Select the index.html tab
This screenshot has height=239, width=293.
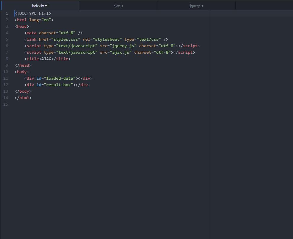pyautogui.click(x=40, y=6)
